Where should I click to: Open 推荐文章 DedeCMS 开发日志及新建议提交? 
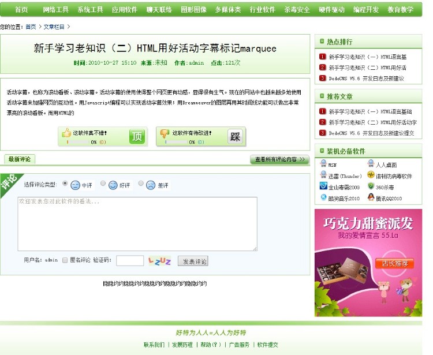point(371,133)
